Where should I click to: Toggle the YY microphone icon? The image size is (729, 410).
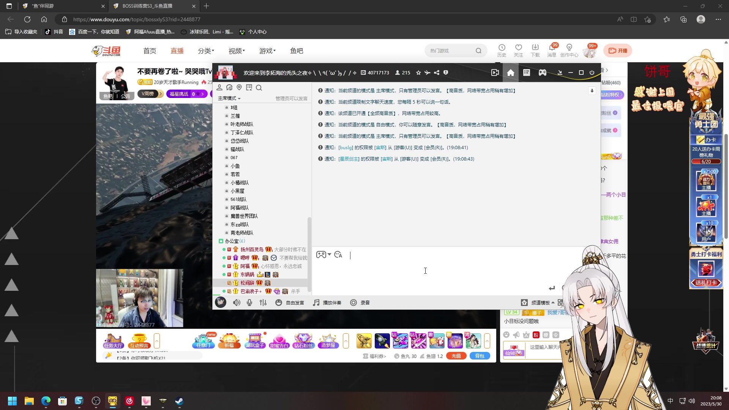tap(249, 303)
